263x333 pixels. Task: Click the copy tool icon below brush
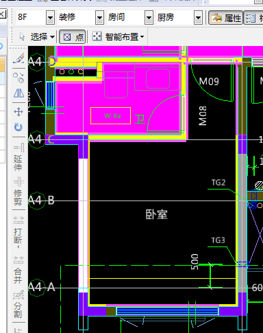(18, 78)
